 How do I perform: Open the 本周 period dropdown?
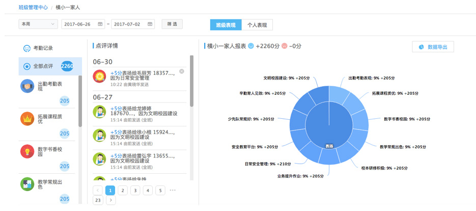pyautogui.click(x=38, y=24)
